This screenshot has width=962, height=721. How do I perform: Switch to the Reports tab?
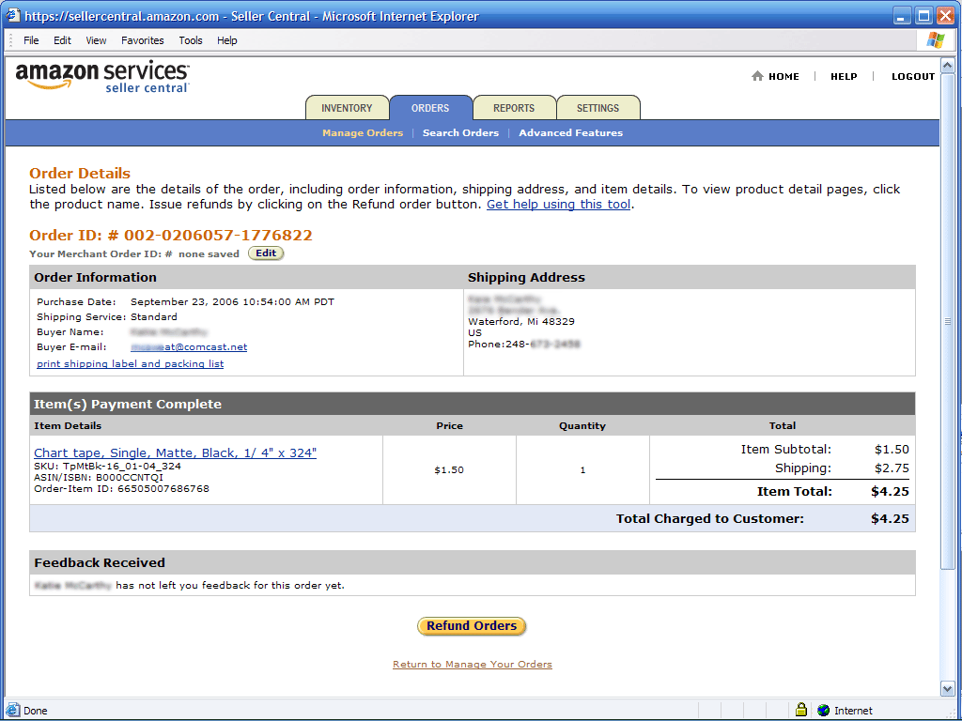point(514,108)
